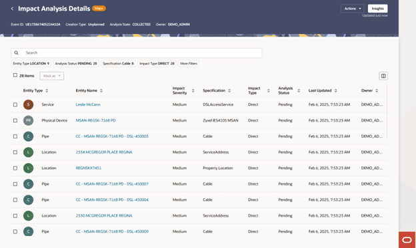Click Location avatar for 2334 MCGREGOR PLACE
This screenshot has height=248, width=416.
29,152
